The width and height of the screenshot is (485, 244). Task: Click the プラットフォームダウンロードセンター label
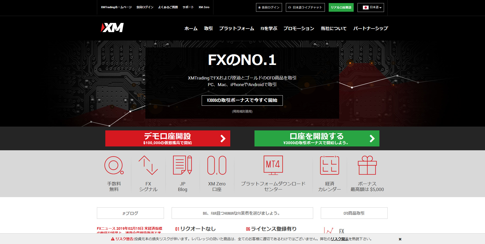pos(273,186)
